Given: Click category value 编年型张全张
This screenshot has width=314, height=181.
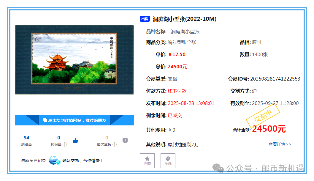Looking at the screenshot, I should (x=182, y=43).
